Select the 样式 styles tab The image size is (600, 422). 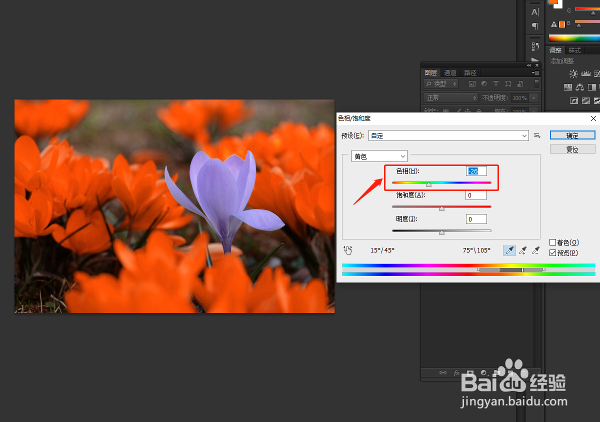coord(574,50)
